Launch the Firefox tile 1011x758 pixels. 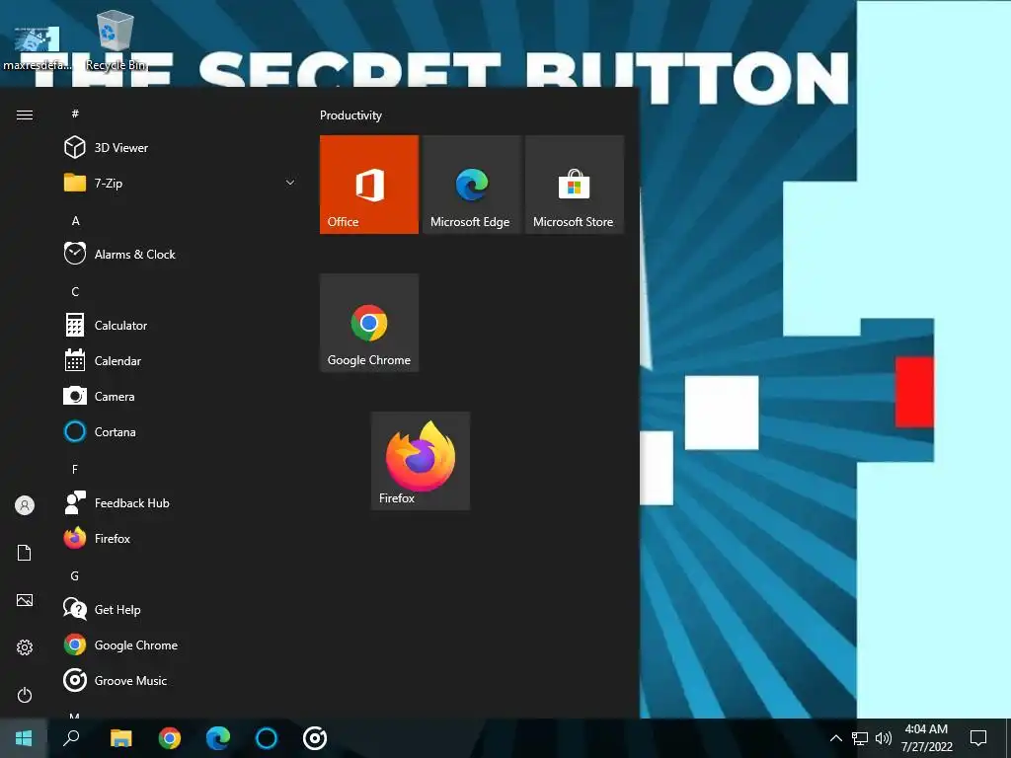[421, 462]
